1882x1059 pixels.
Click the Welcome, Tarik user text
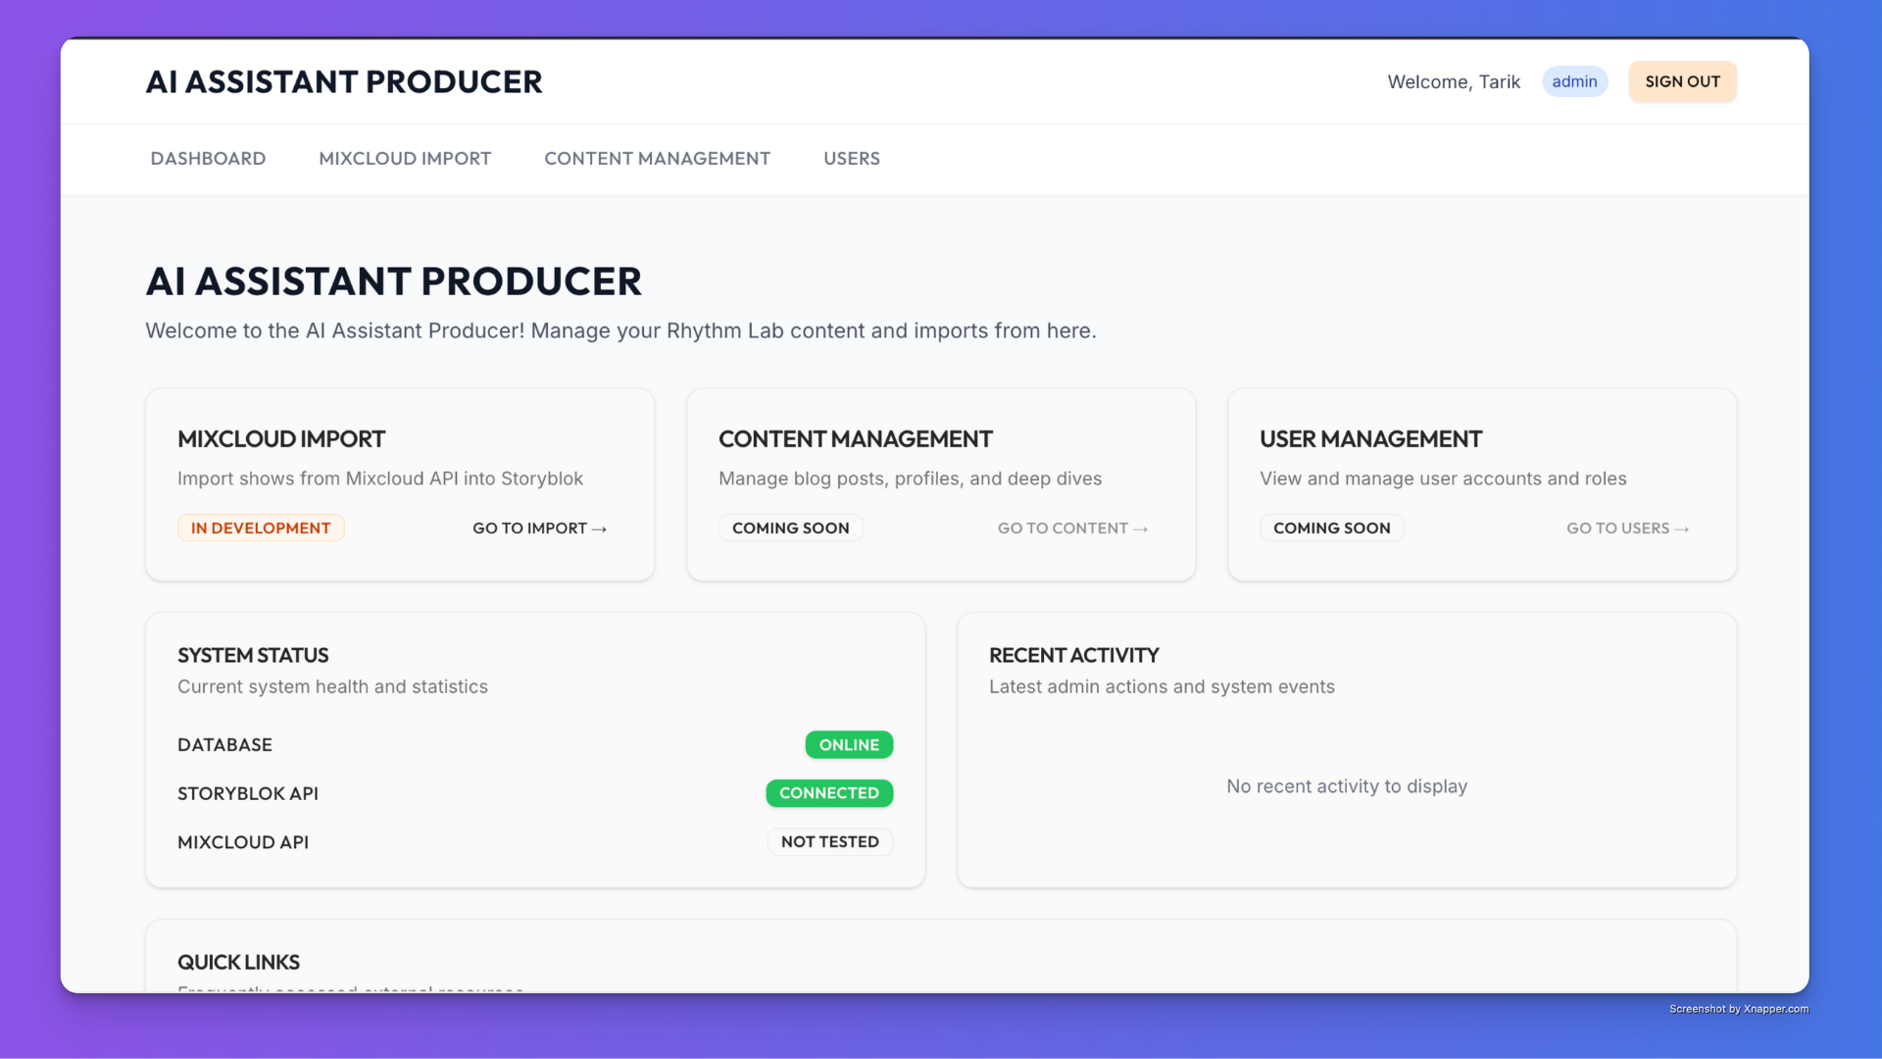pos(1454,82)
